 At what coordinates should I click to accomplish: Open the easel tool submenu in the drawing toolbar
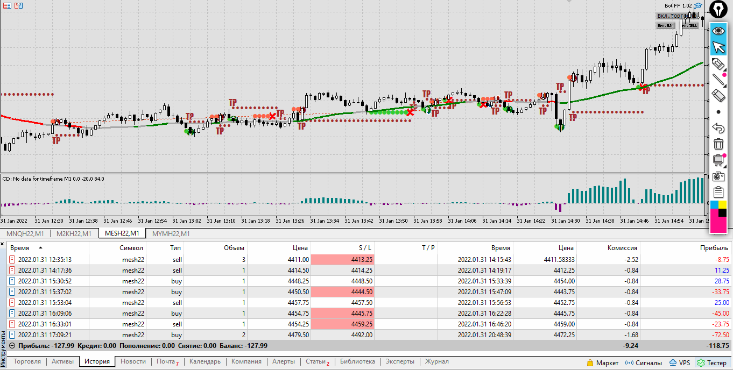(718, 160)
